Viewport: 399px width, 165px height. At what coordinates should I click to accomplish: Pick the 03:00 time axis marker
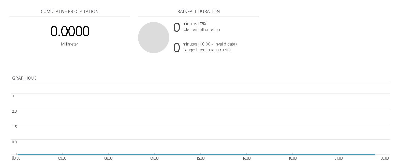coord(62,158)
